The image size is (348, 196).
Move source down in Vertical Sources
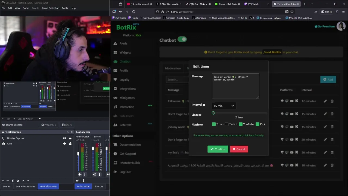[28, 181]
